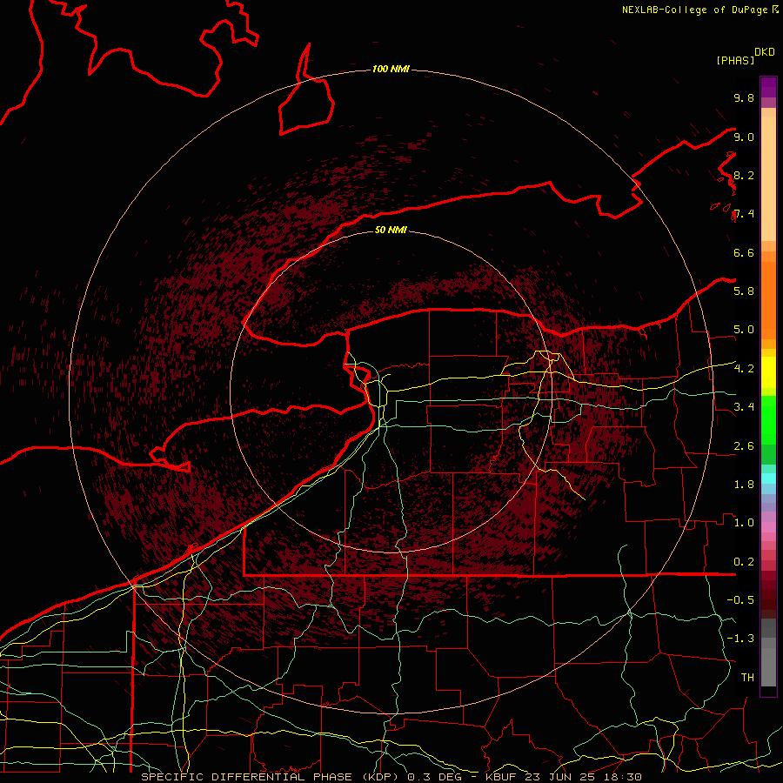Screen dimensions: 783x783
Task: Select the 1.8 legend value
Action: coord(744,485)
